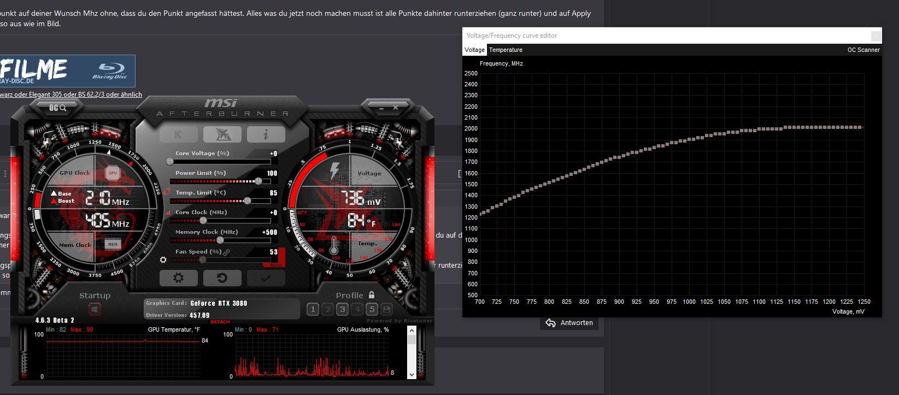This screenshot has height=395, width=899.
Task: Click the MEM chip icon in clock gauge
Action: pyautogui.click(x=113, y=244)
